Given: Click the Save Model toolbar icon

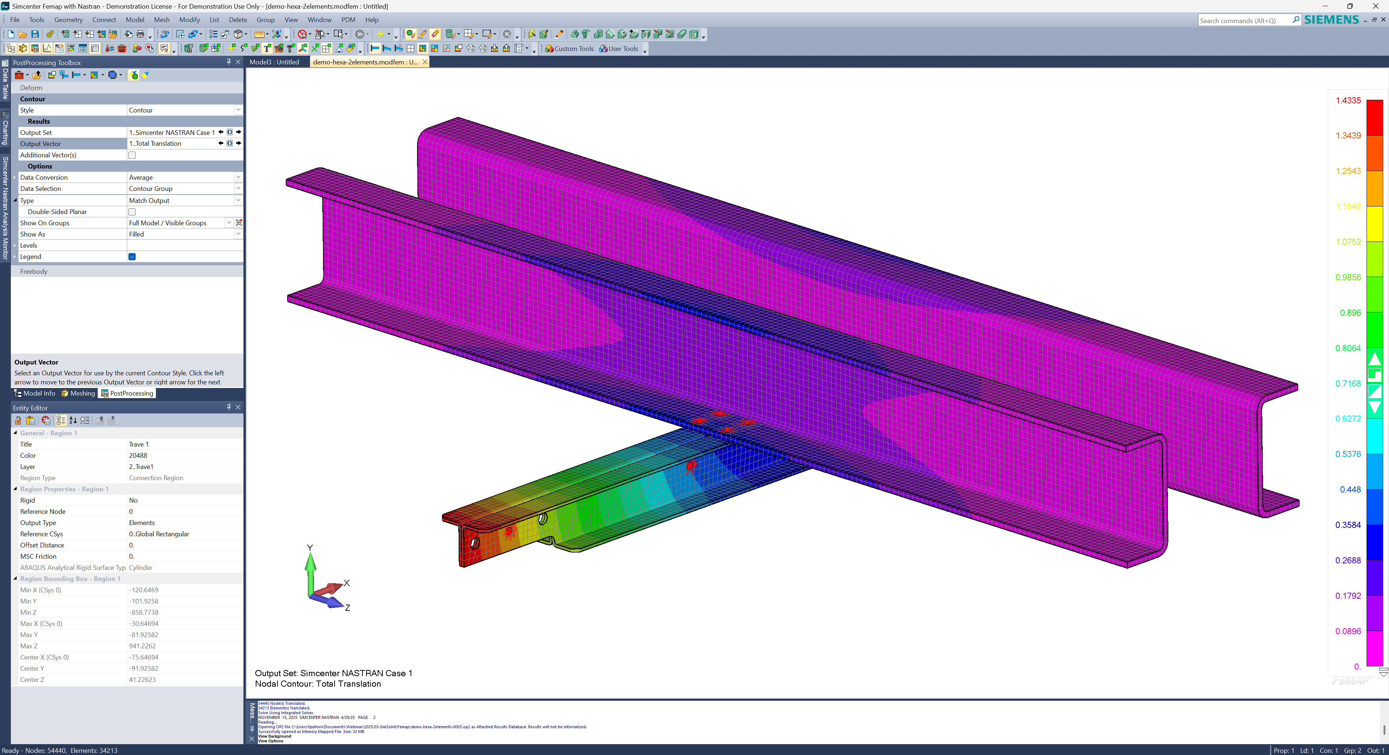Looking at the screenshot, I should (x=35, y=34).
